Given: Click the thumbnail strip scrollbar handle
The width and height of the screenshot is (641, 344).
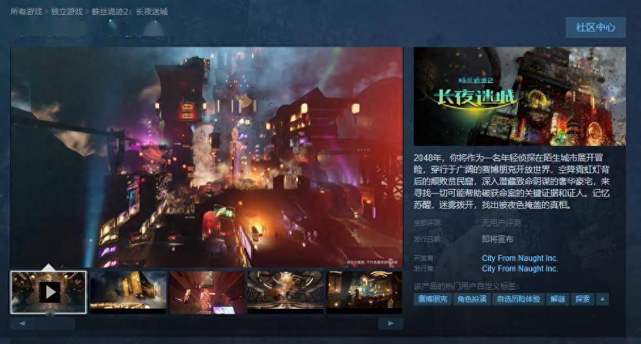Looking at the screenshot, I should pyautogui.click(x=55, y=324).
